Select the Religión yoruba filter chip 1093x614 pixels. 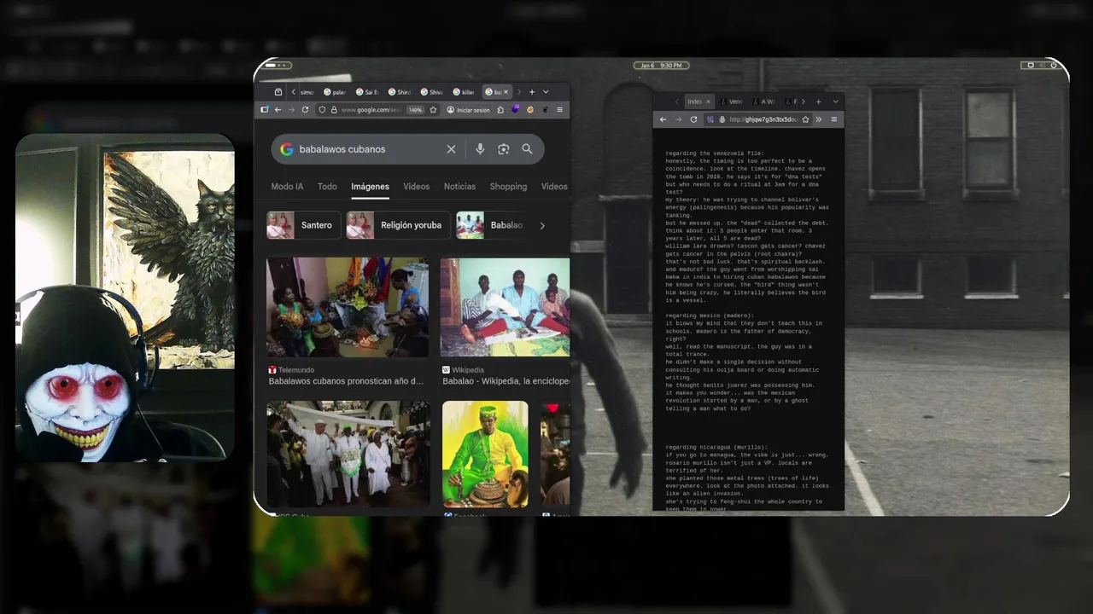[398, 225]
